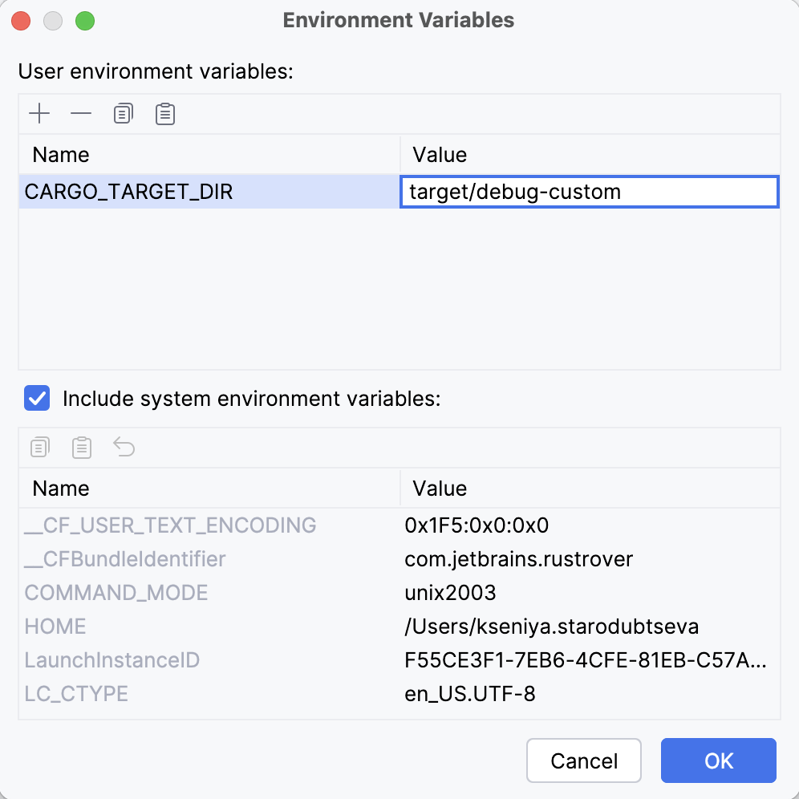
Task: Confirm changes with the OK button
Action: click(718, 760)
